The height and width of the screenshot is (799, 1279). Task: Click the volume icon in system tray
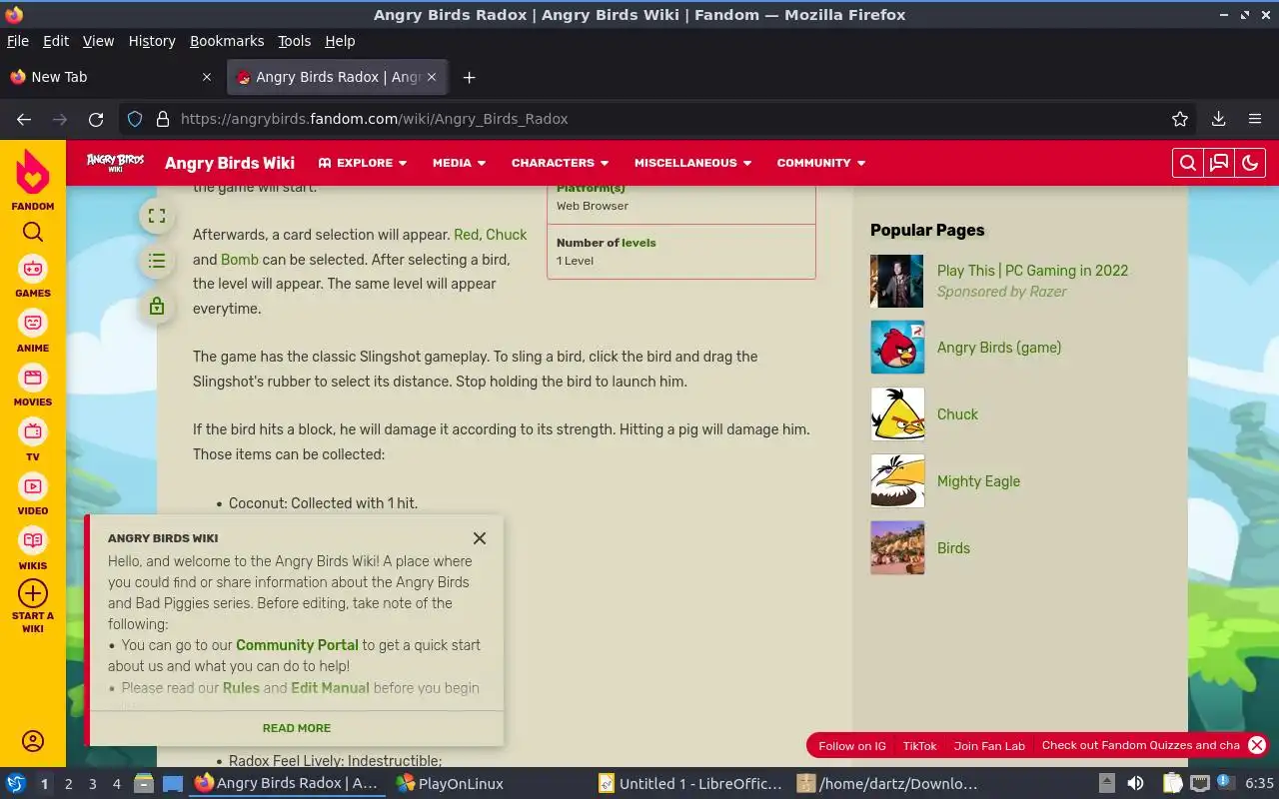[1135, 784]
